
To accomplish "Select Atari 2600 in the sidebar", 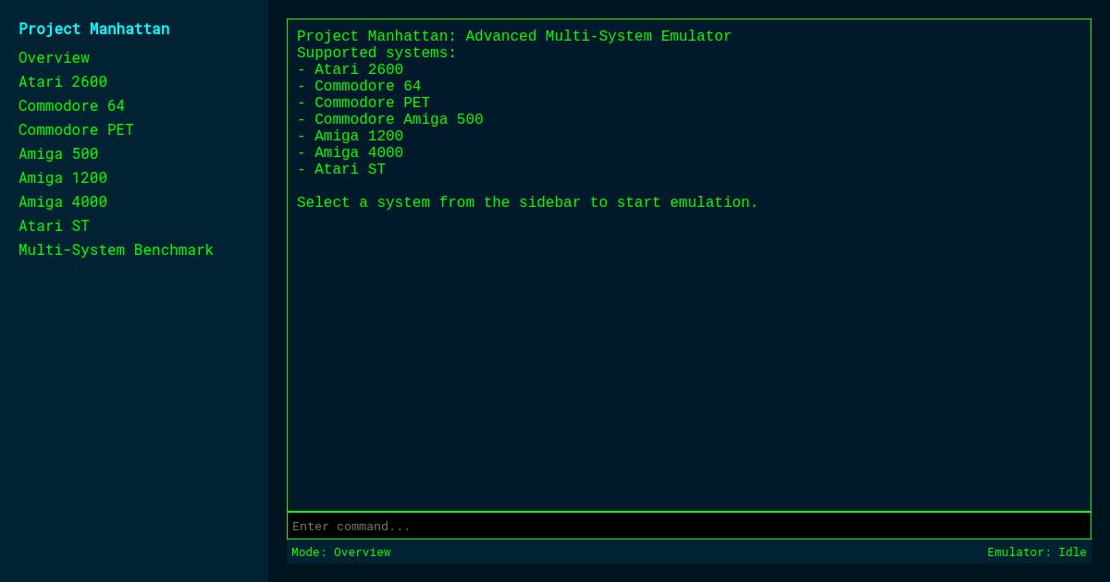I will (63, 82).
